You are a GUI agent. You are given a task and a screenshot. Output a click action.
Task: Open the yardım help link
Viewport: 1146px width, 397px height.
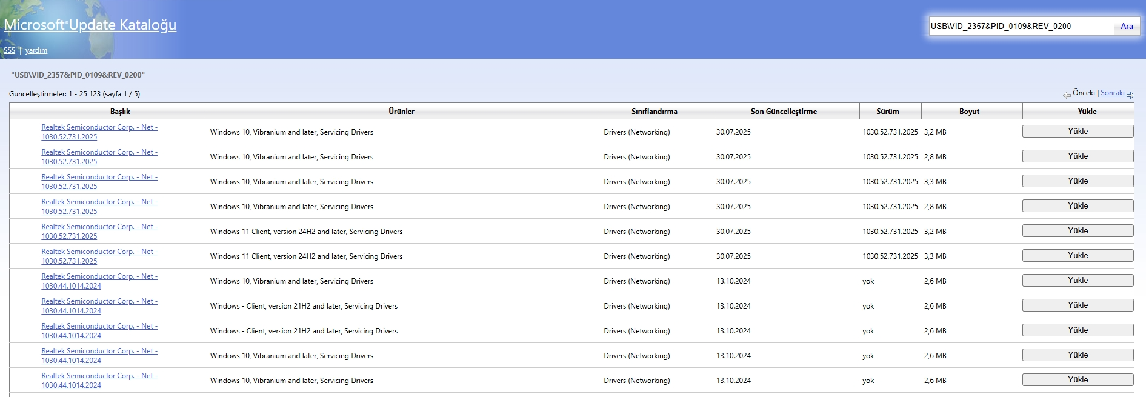(36, 50)
